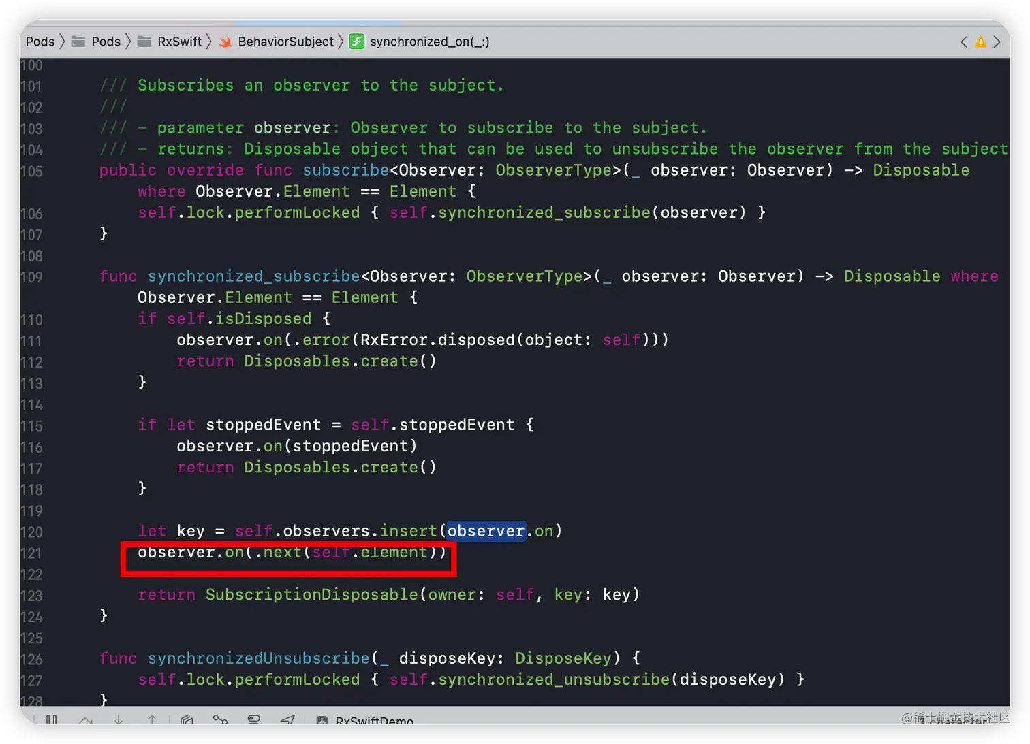Click 'insert' method call on line 120
This screenshot has width=1030, height=744.
[408, 531]
